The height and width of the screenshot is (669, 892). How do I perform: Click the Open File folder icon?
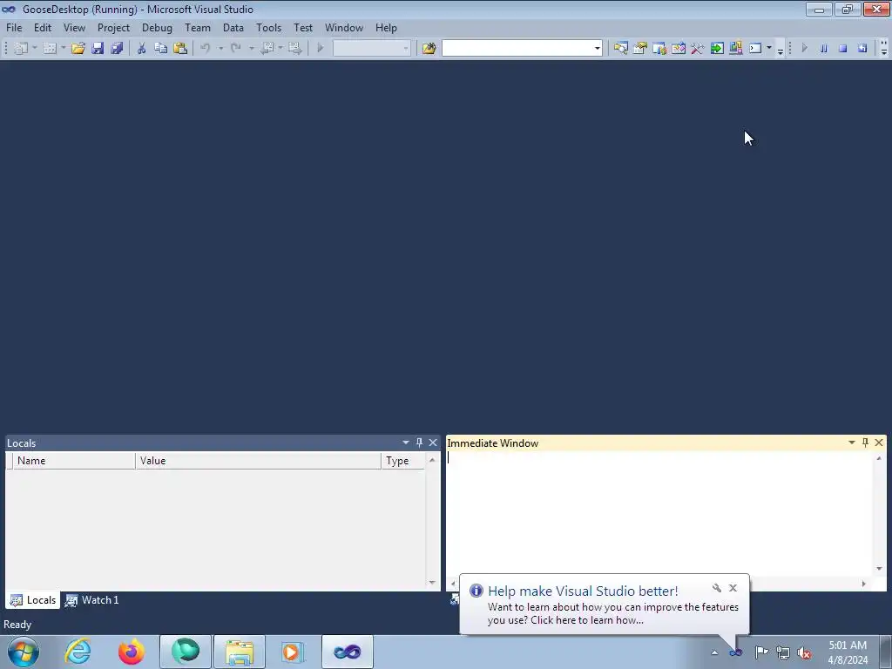78,49
